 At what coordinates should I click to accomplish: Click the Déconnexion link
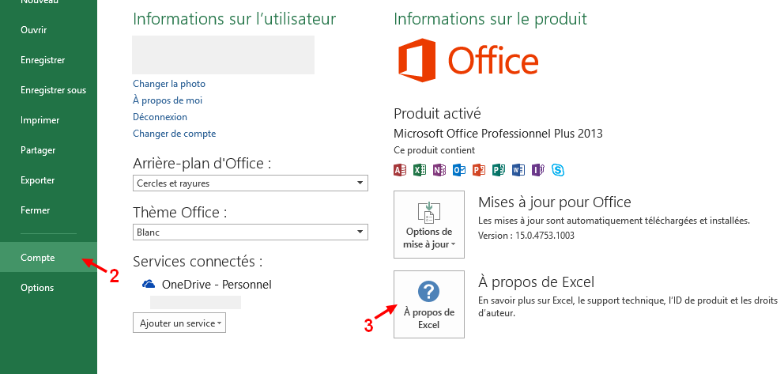tap(160, 117)
